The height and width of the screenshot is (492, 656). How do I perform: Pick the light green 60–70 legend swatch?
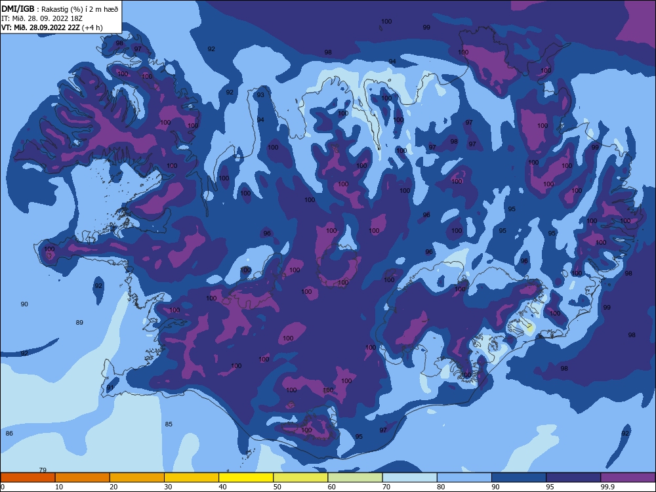click(355, 478)
